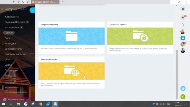Open the Bitrix24 app in the taskbar
The height and width of the screenshot is (107, 190).
pyautogui.click(x=56, y=104)
